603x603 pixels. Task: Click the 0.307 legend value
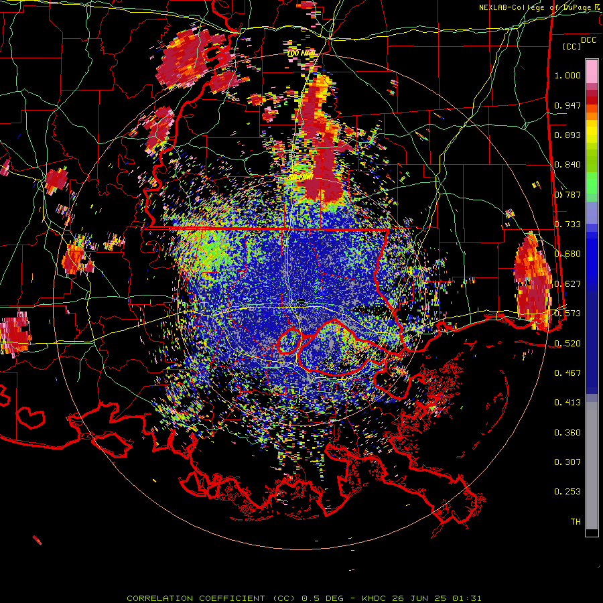(x=567, y=462)
